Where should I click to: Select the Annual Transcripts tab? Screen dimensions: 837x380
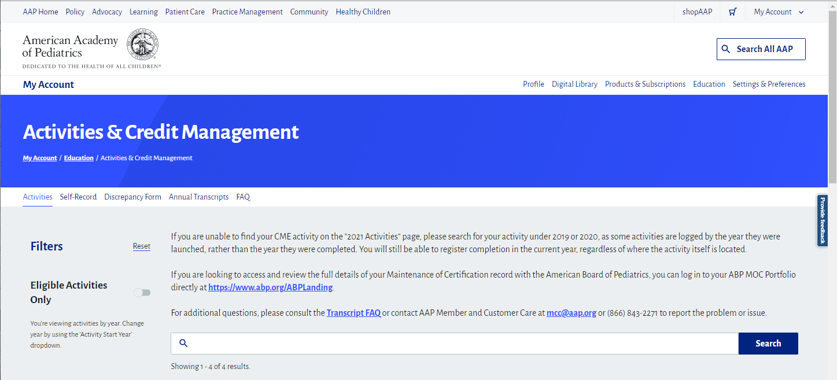(x=198, y=197)
